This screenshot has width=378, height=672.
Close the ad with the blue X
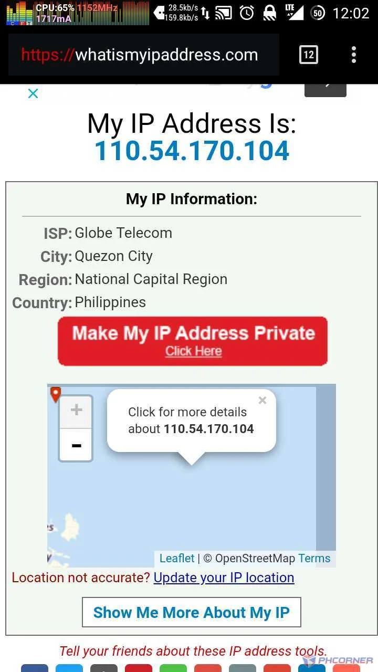point(33,93)
